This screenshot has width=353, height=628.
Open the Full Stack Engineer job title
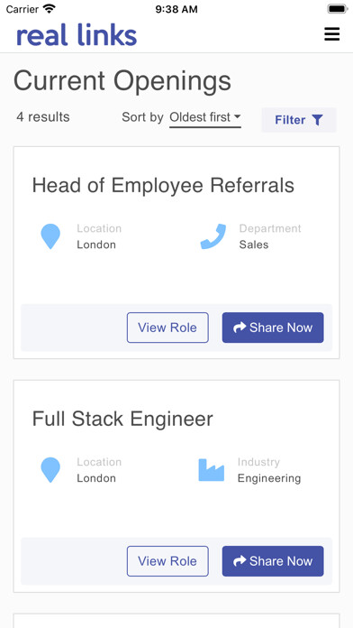pos(122,420)
